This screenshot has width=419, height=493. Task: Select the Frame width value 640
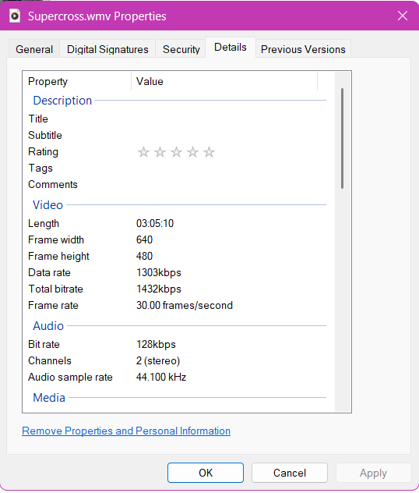click(x=144, y=240)
